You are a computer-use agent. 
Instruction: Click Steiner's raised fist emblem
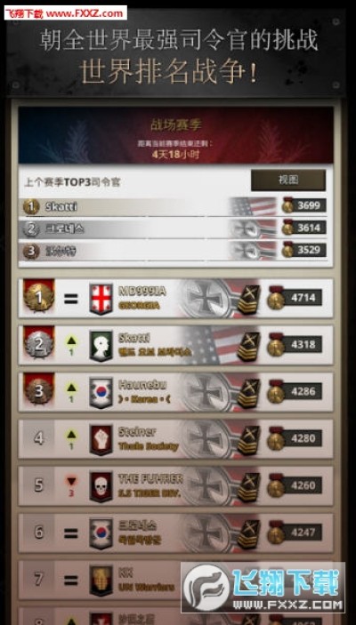pos(101,440)
